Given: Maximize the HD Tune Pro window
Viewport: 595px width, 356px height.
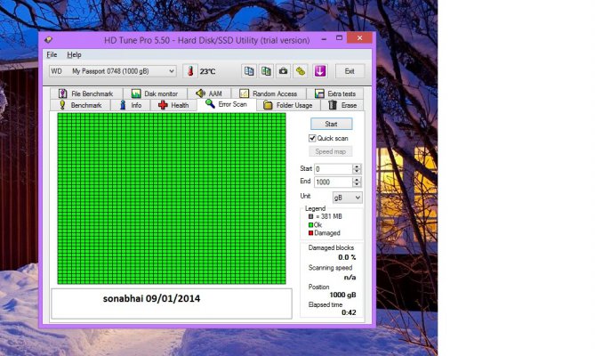Looking at the screenshot, I should click(x=339, y=38).
